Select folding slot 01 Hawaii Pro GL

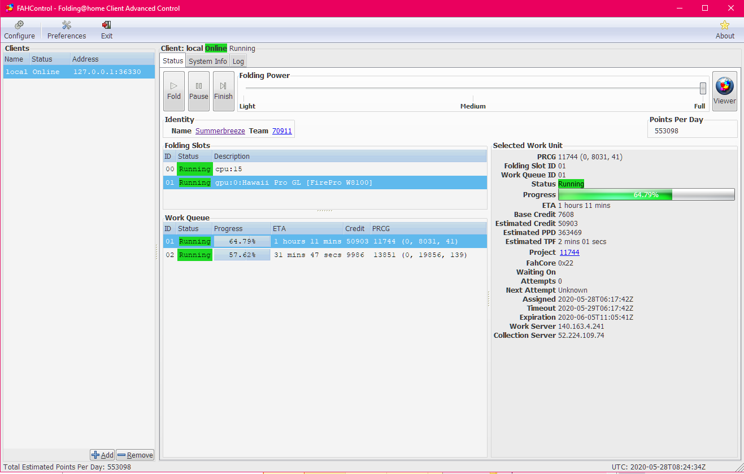point(325,182)
